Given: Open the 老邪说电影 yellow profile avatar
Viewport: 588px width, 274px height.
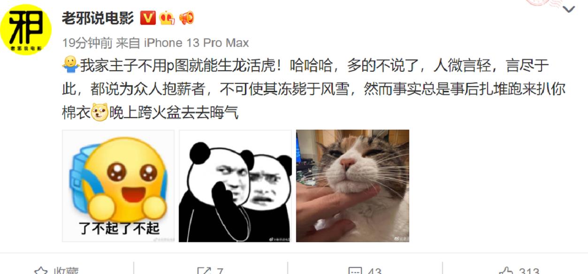Looking at the screenshot, I should tap(31, 30).
